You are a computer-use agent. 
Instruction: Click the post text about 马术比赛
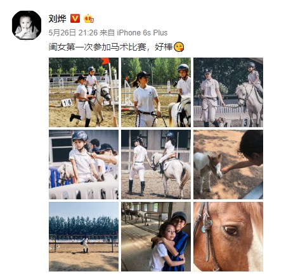coord(111,47)
